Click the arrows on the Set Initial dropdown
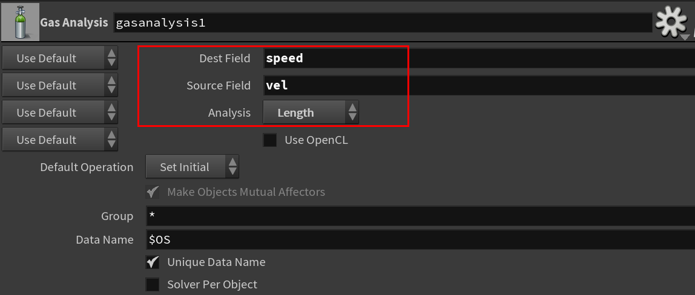 click(232, 167)
